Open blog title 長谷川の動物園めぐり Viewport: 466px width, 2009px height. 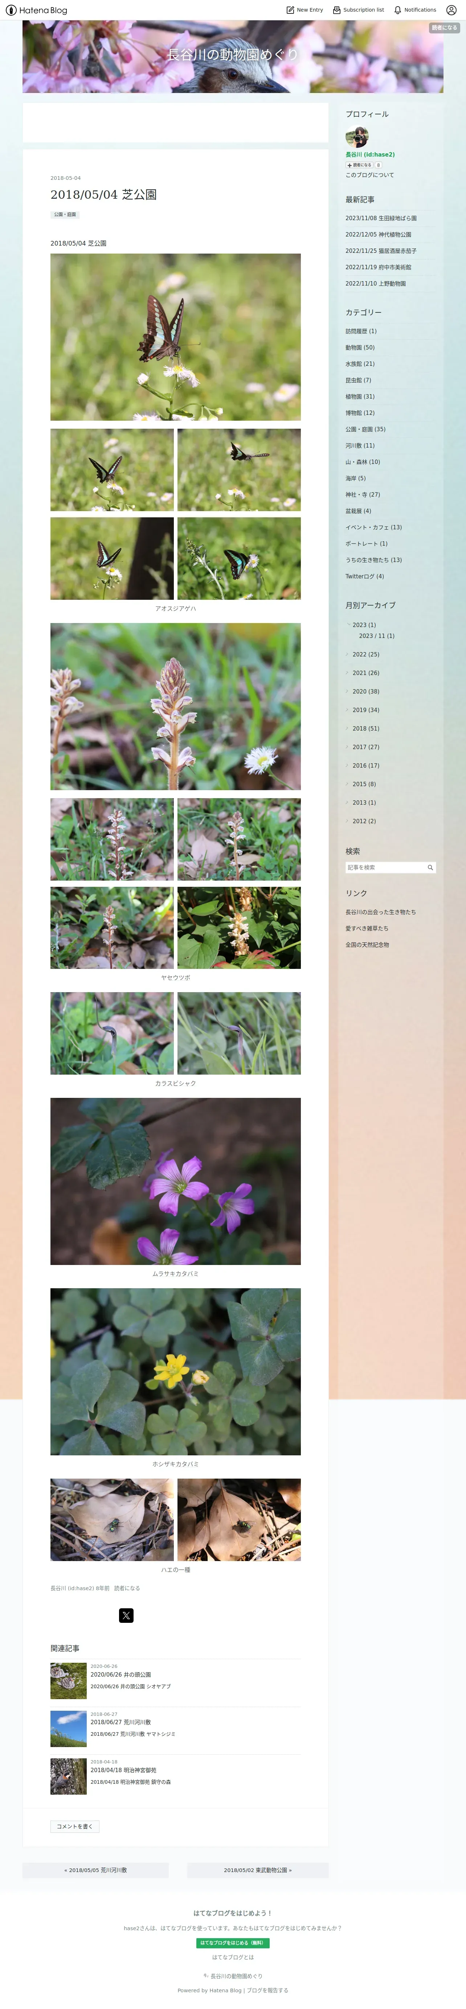[233, 54]
